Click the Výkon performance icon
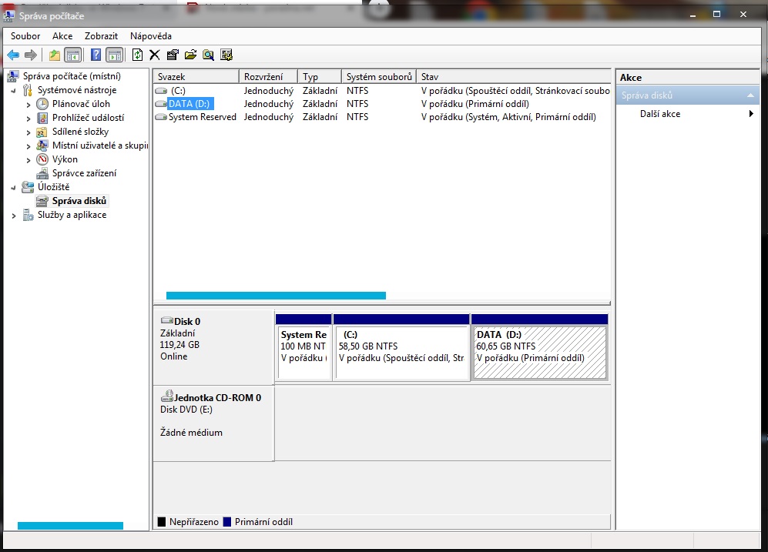 point(42,159)
